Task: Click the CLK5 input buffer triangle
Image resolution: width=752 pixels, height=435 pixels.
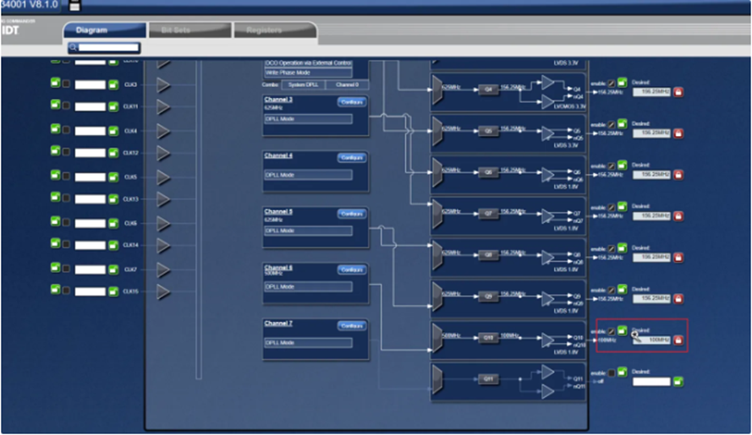Action: [x=164, y=177]
